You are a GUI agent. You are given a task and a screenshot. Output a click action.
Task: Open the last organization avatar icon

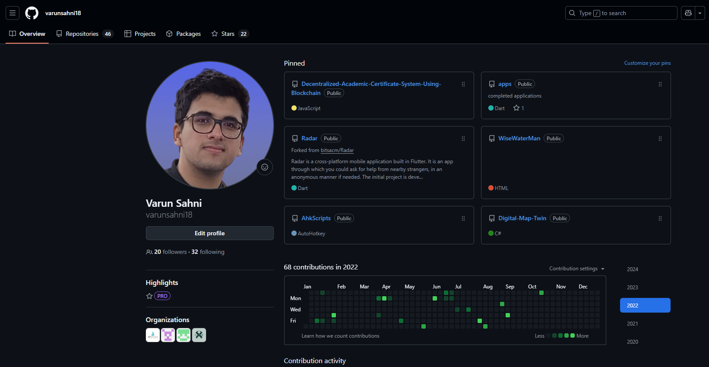click(x=199, y=335)
